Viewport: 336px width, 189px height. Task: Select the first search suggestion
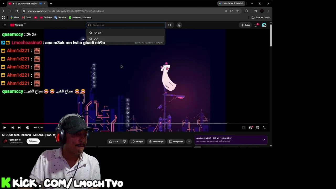(x=125, y=33)
